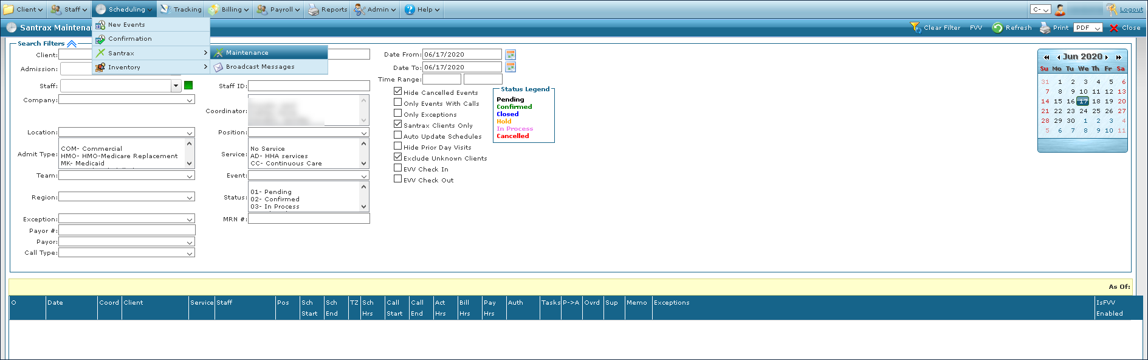
Task: Choose Confirmation in the Scheduling menu
Action: (130, 39)
